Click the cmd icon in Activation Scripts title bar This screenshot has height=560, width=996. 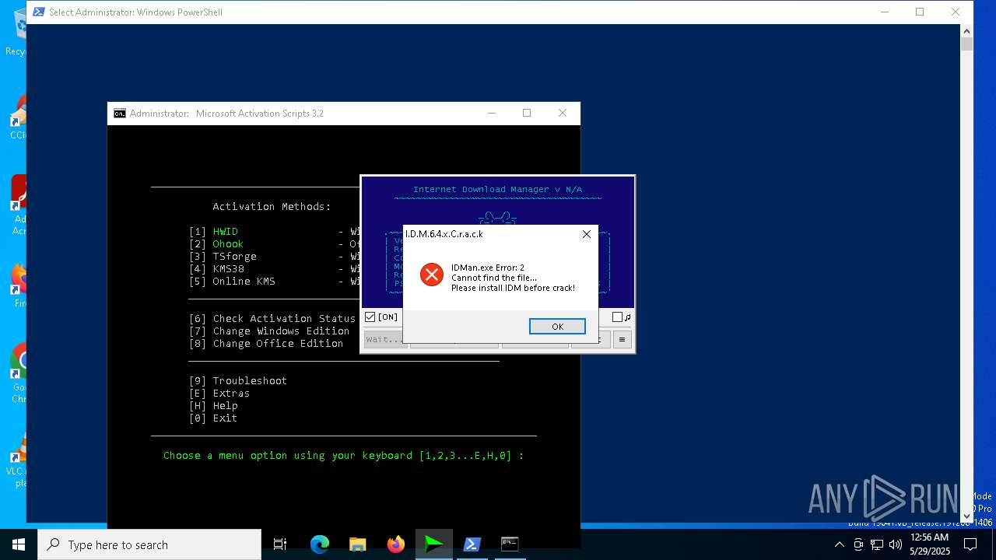tap(119, 114)
